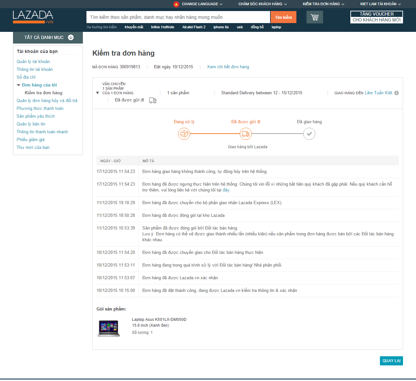
Task: Select trending search laptop
Action: (276, 27)
